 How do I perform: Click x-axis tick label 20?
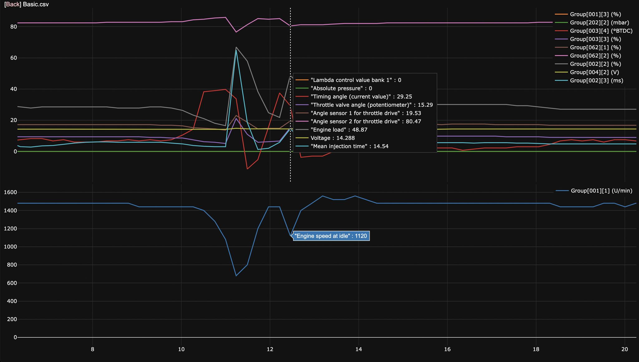pyautogui.click(x=625, y=350)
